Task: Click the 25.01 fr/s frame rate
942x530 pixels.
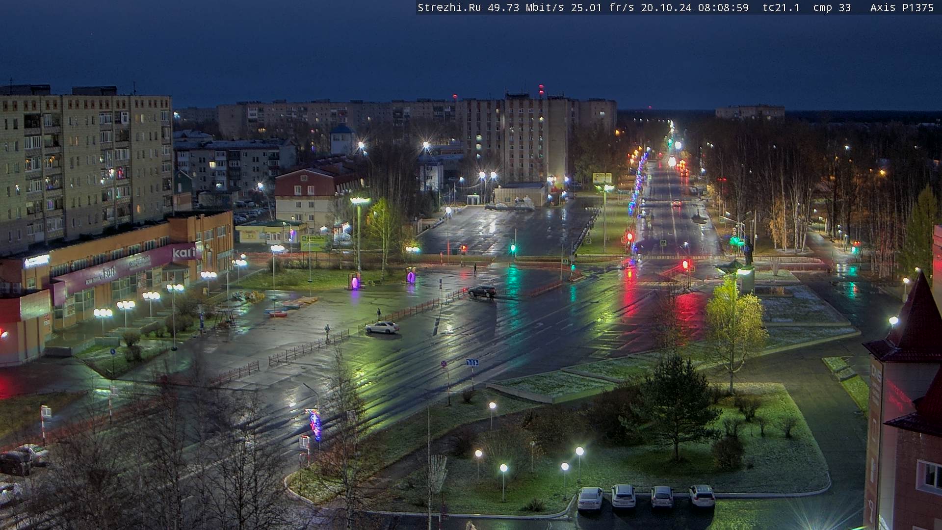Action: (x=602, y=8)
